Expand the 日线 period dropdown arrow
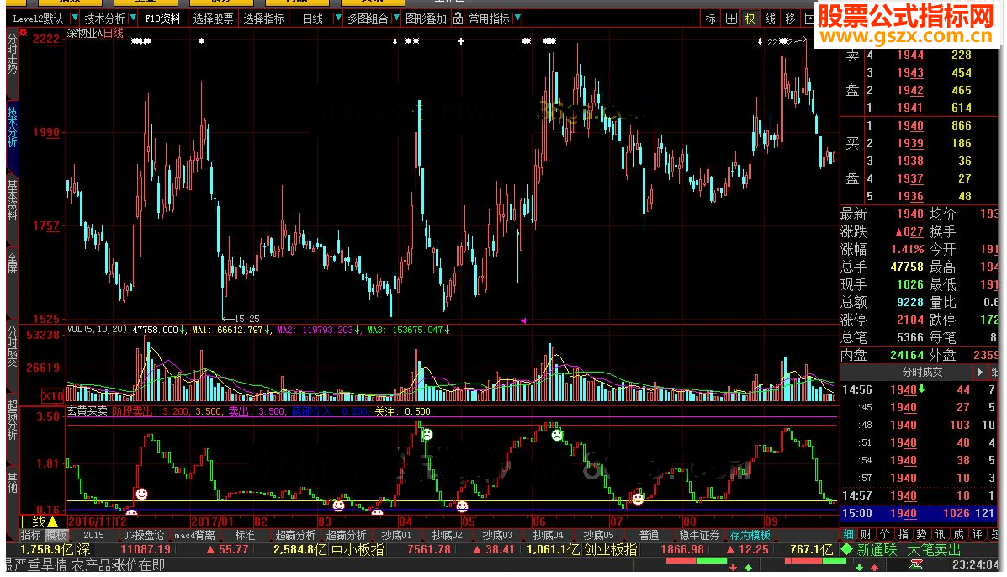 coord(337,18)
